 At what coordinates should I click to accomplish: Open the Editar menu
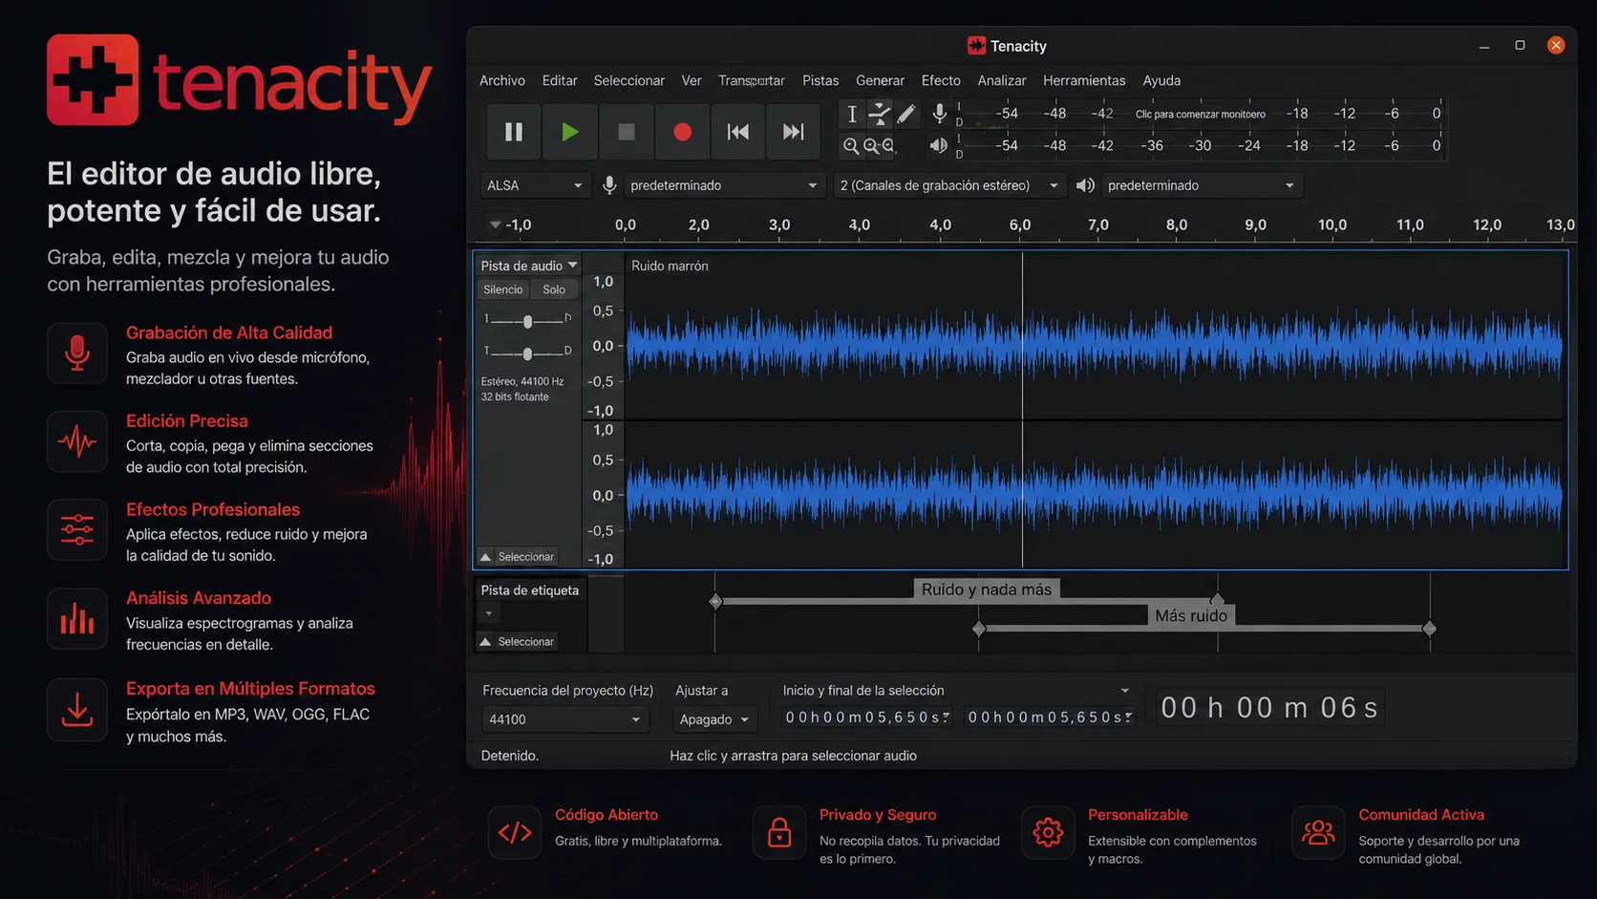pos(560,80)
